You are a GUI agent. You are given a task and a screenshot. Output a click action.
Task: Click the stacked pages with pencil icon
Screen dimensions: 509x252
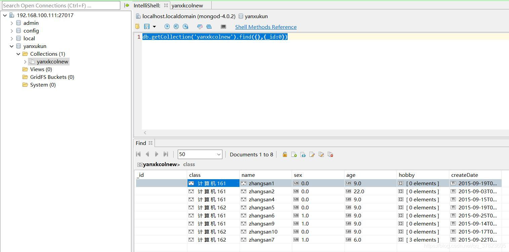[x=321, y=154]
